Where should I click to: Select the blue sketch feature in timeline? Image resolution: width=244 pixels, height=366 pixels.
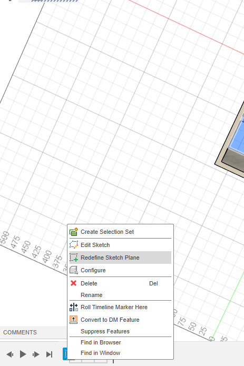(x=65, y=354)
